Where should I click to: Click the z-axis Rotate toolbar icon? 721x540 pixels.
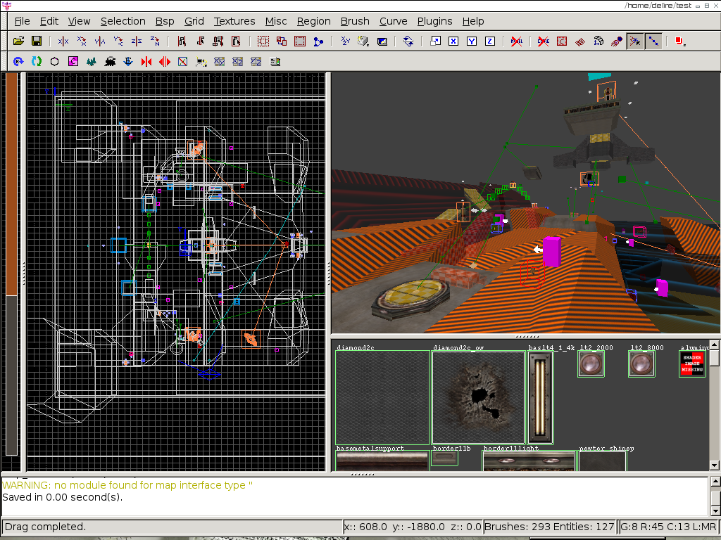[154, 41]
